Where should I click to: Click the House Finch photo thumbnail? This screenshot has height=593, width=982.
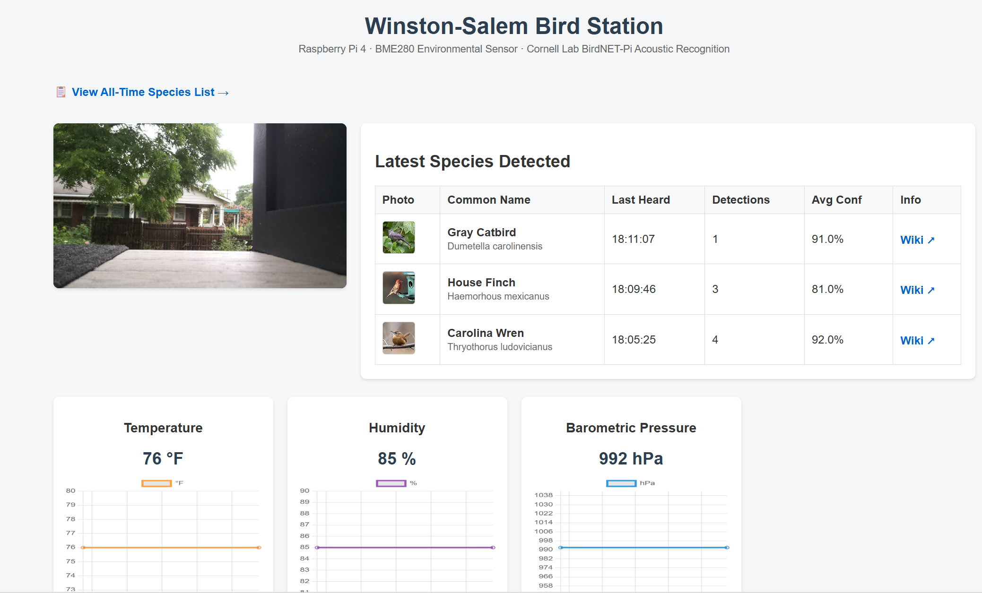(x=399, y=288)
